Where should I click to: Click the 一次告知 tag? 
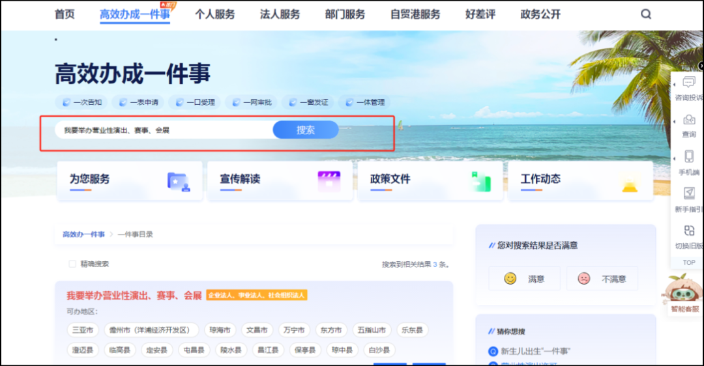pos(82,102)
